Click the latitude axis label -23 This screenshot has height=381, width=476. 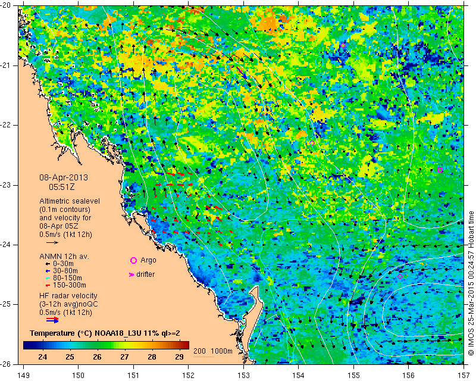point(6,185)
